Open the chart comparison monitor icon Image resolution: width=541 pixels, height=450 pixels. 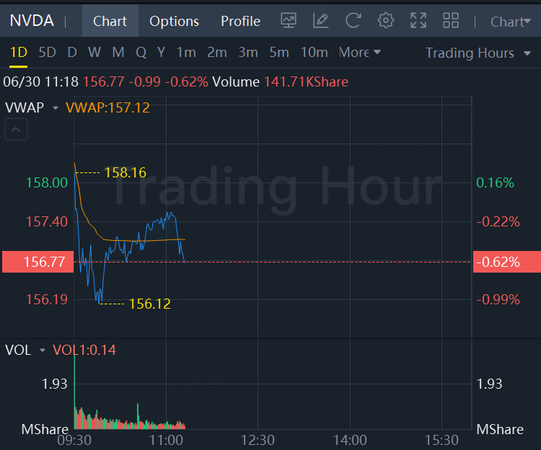[x=289, y=21]
